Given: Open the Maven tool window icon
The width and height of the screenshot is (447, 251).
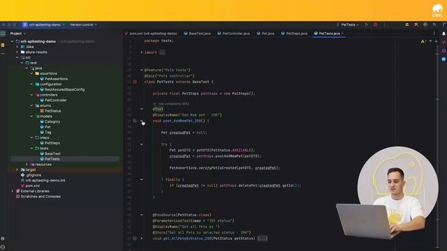Looking at the screenshot, I should tap(444, 42).
